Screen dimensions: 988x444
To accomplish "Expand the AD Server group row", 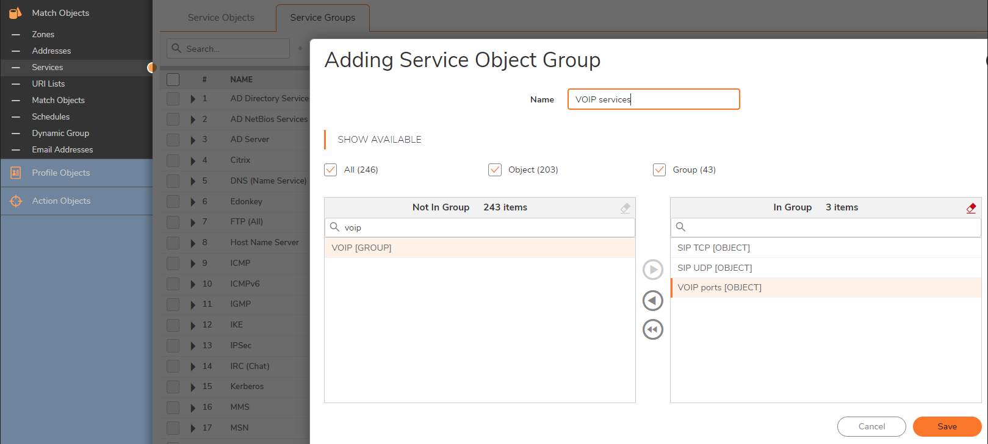I will (x=193, y=140).
